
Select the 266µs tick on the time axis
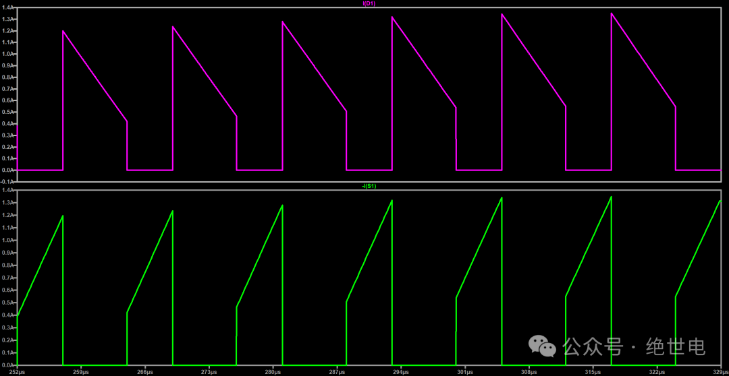pyautogui.click(x=144, y=371)
